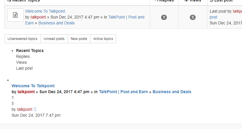
Task: Click the Views column header eye icon
Action: 186,1
